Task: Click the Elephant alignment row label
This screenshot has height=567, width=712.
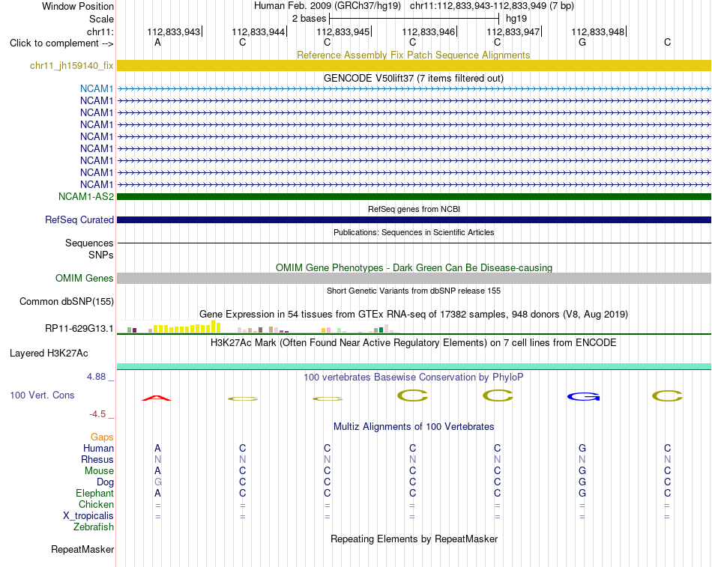Action: click(x=94, y=493)
